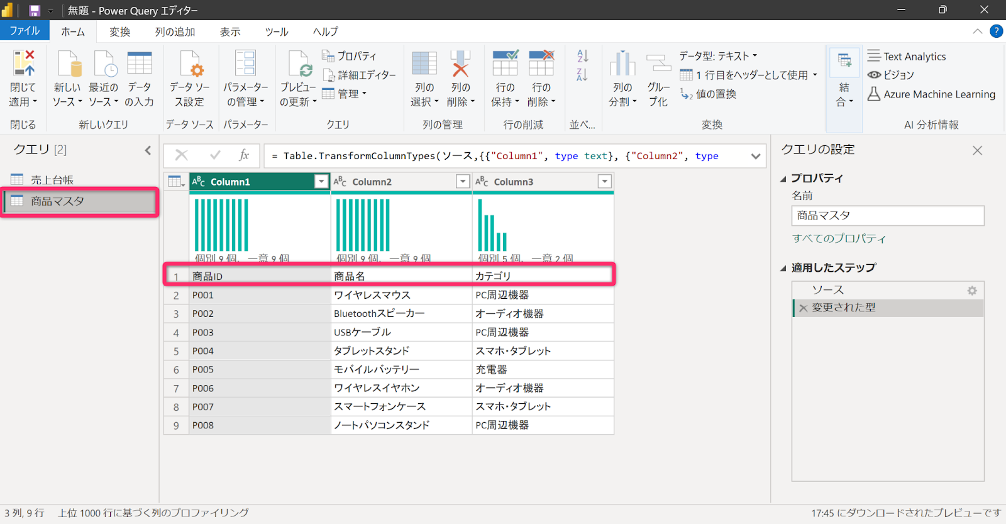Select the P005 cell
The width and height of the screenshot is (1006, 524).
[260, 370]
